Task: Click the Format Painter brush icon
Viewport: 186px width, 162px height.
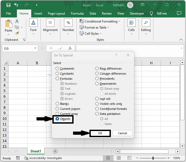Action: (x=17, y=33)
